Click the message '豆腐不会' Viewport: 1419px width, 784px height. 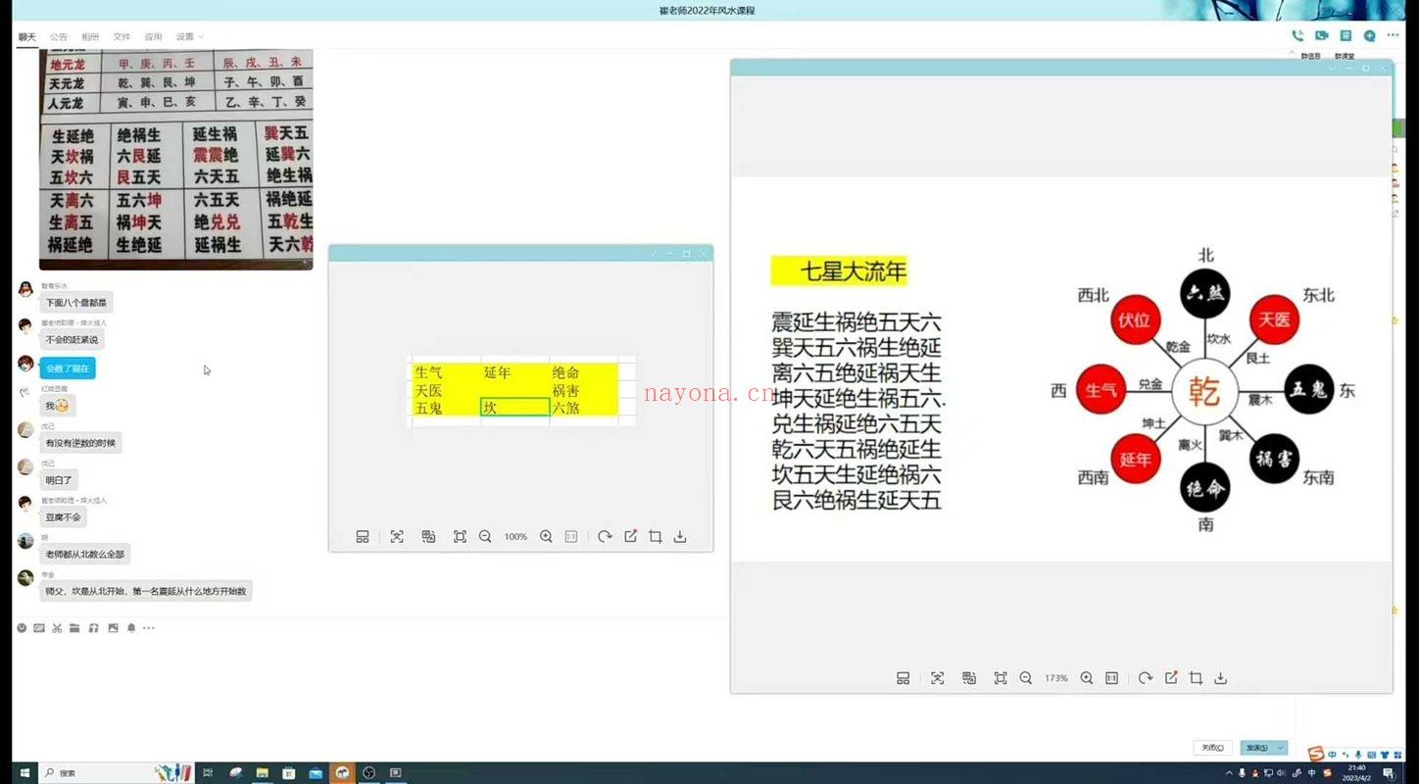(63, 517)
